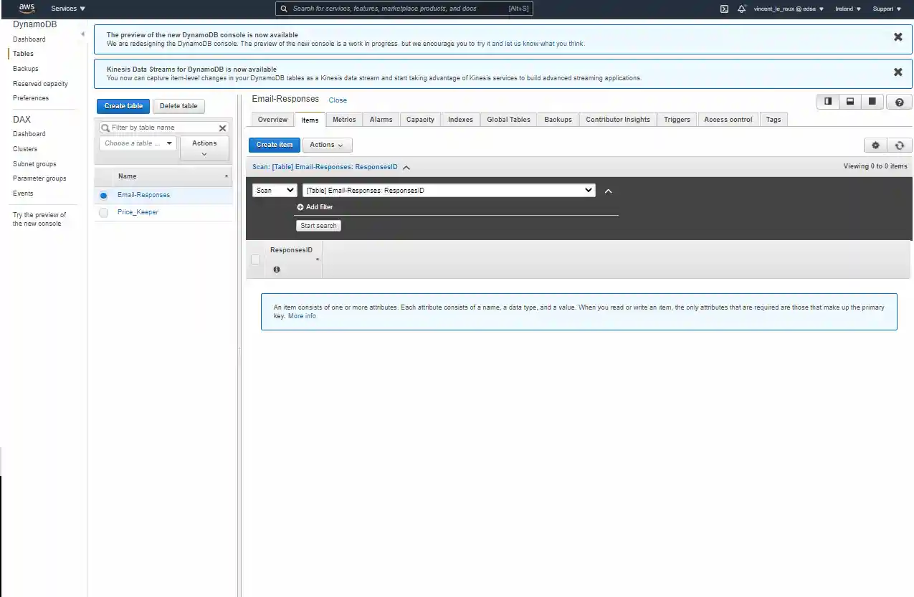914x597 pixels.
Task: Switch to the Alarms tab
Action: 381,120
